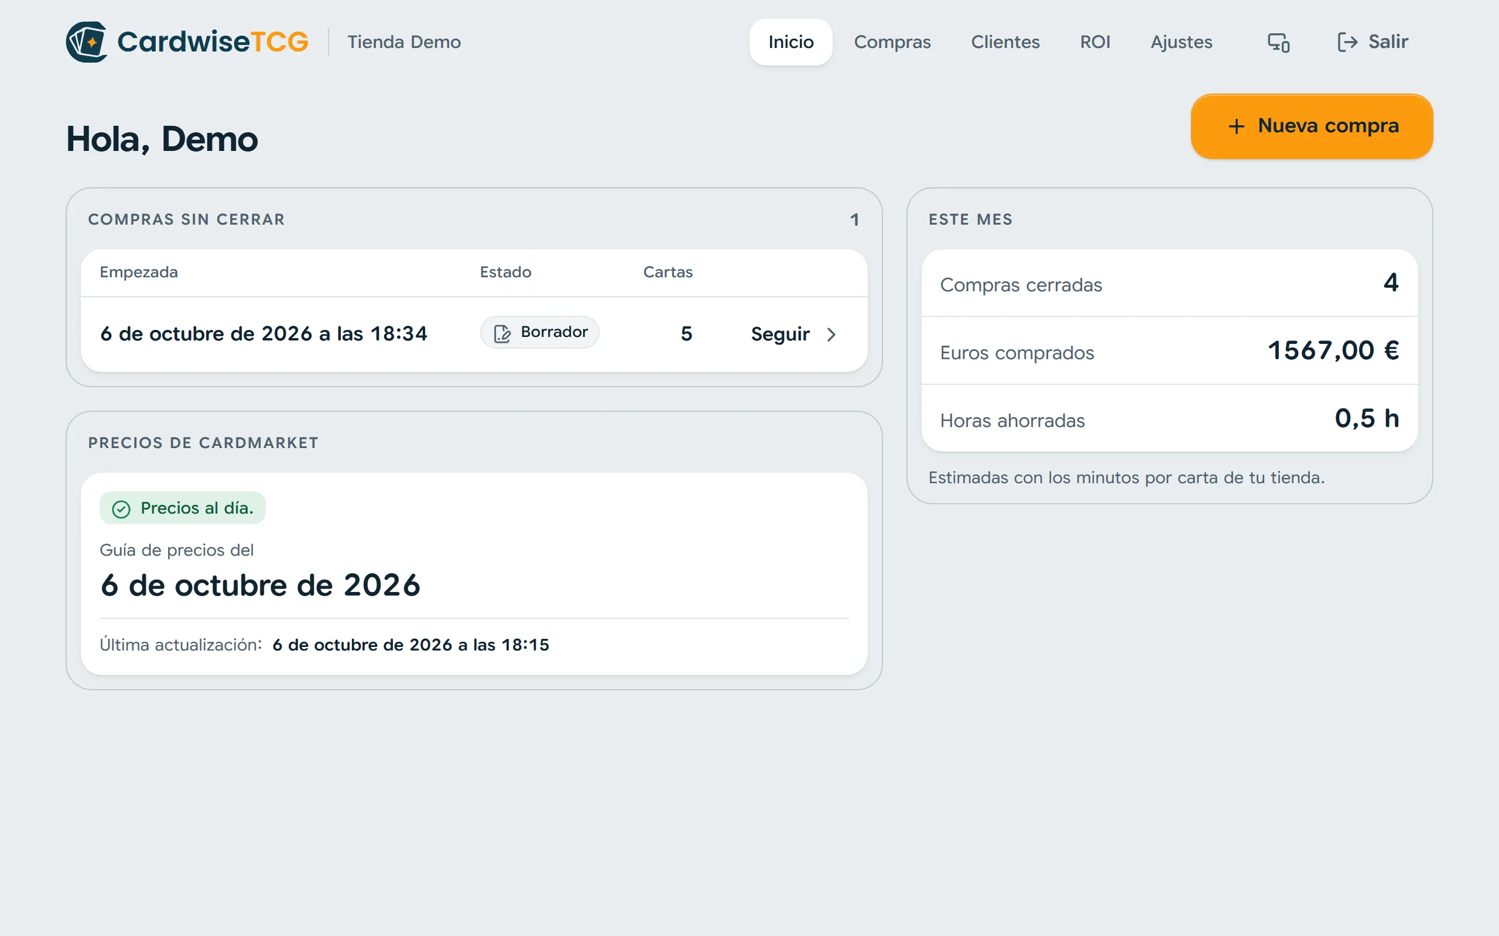Open the row dated 6 de octubre 18:34
Viewport: 1499px width, 936px height.
[474, 334]
